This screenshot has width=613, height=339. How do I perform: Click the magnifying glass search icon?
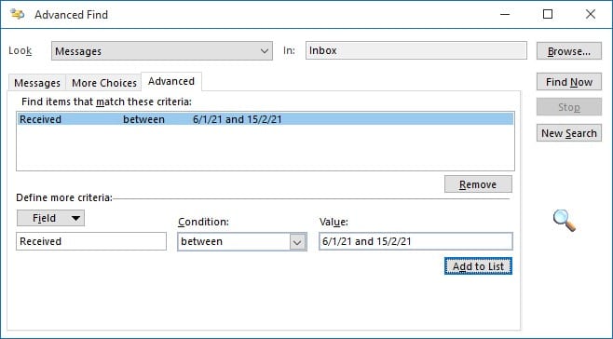click(565, 221)
